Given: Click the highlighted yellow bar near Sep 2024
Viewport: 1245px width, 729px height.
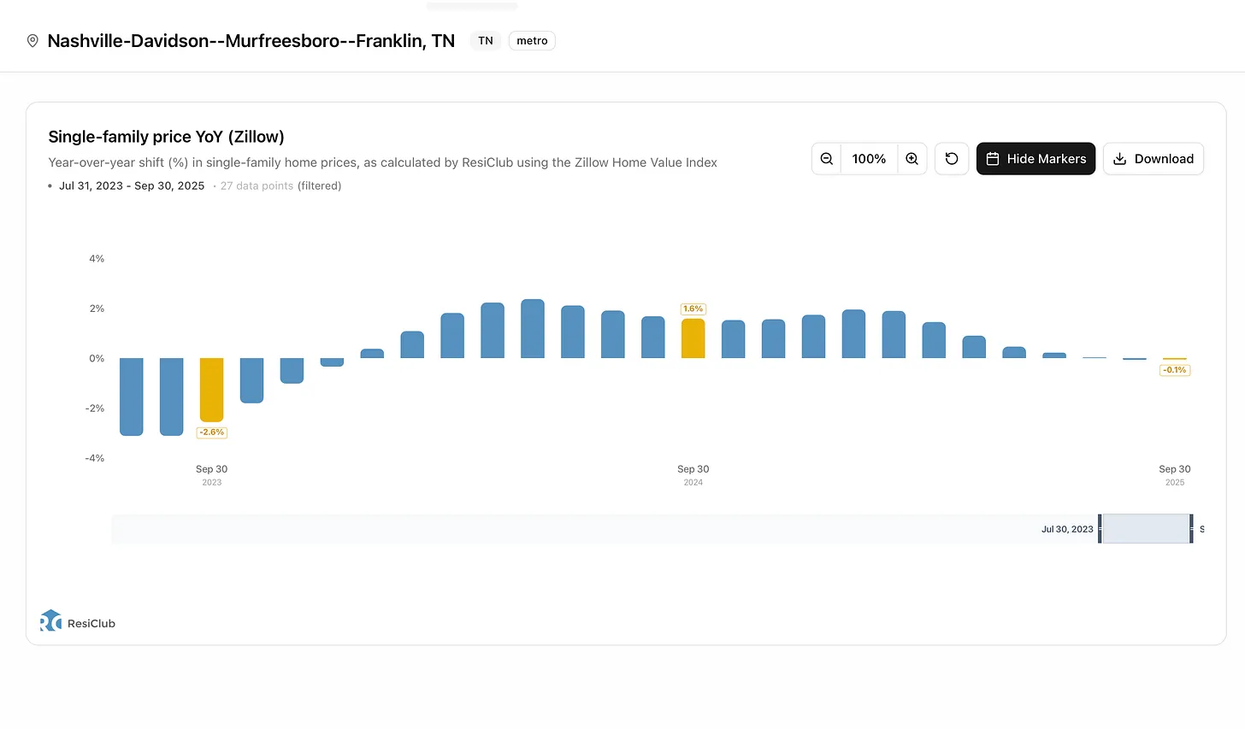Looking at the screenshot, I should [x=693, y=337].
